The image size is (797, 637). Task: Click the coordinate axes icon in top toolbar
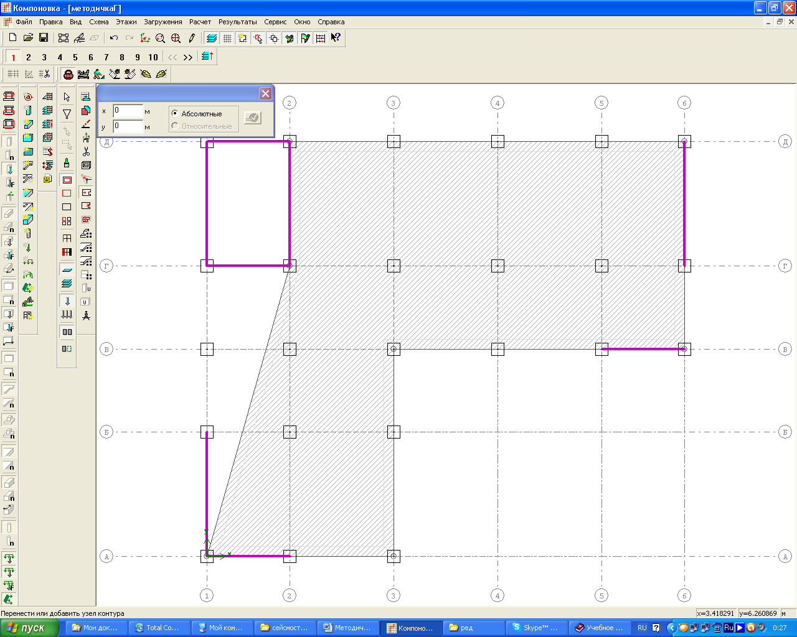click(x=145, y=38)
